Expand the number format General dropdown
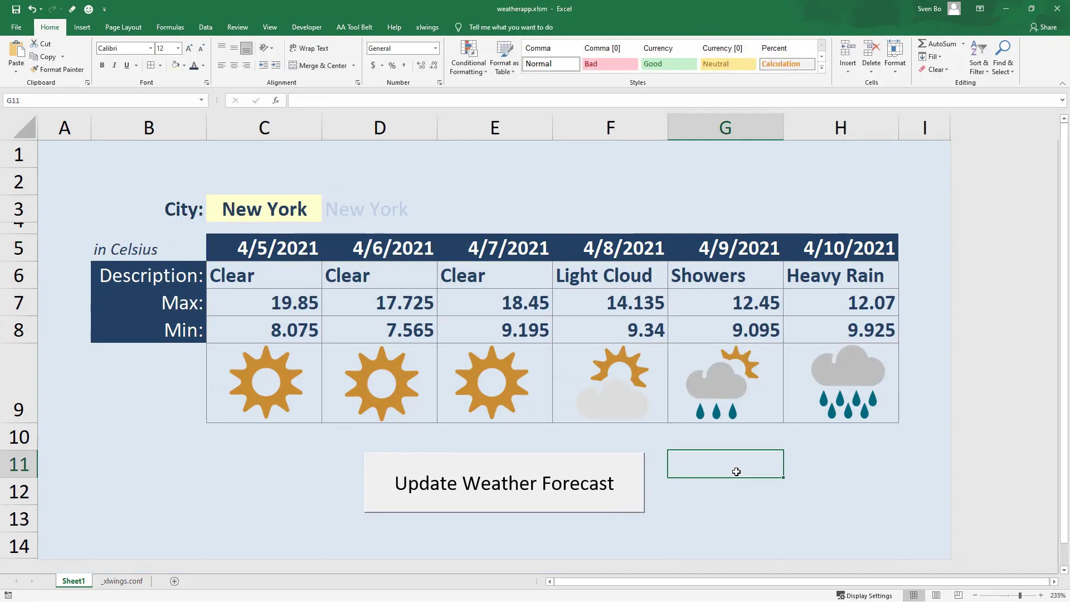 435,48
